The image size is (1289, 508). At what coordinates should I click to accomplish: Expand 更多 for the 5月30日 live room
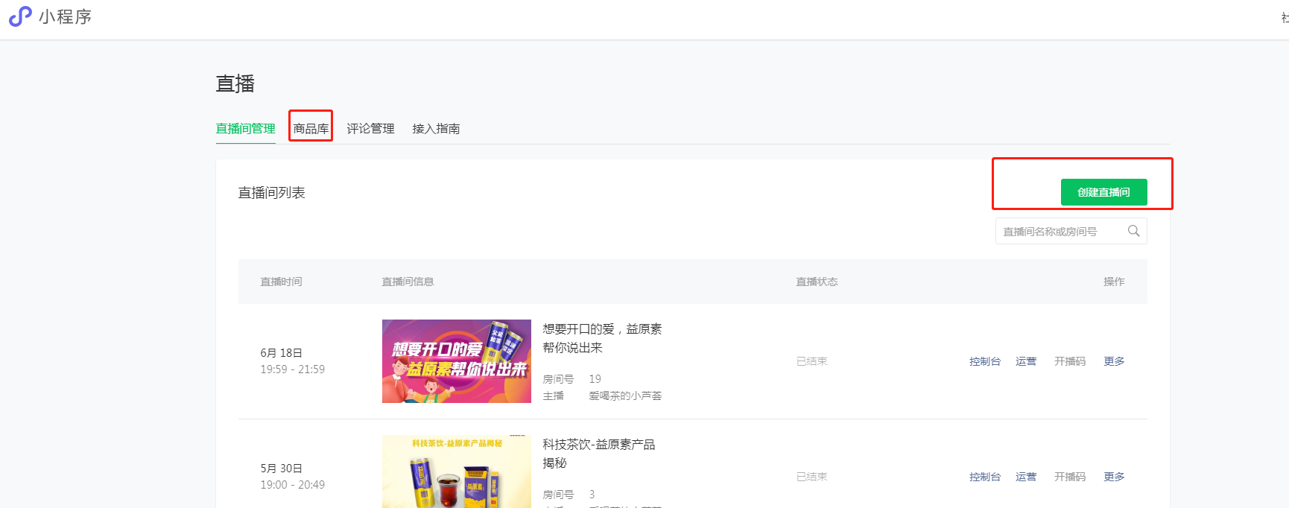tap(1114, 477)
